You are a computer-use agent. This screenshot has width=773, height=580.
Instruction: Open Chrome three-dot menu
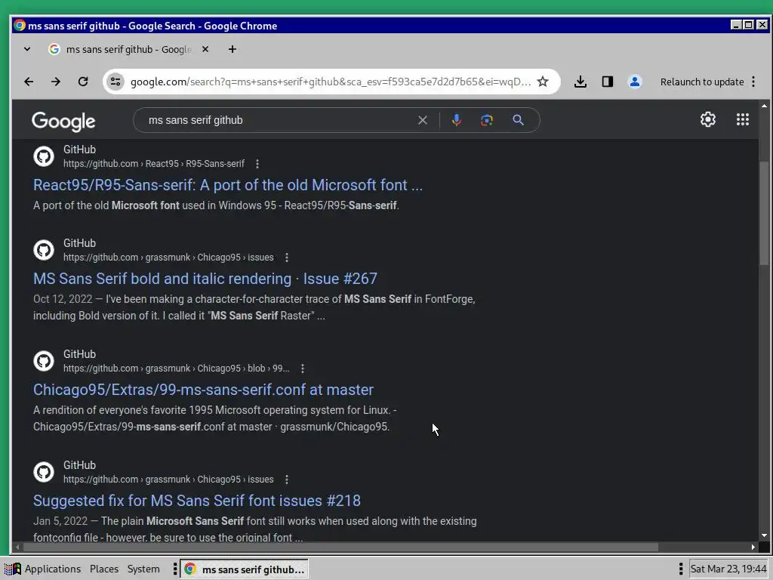pos(753,82)
